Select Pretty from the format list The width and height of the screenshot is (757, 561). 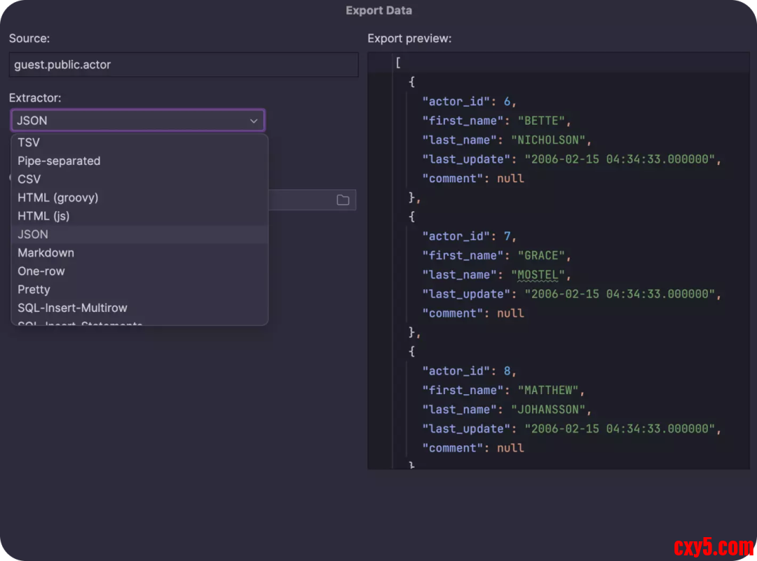34,289
